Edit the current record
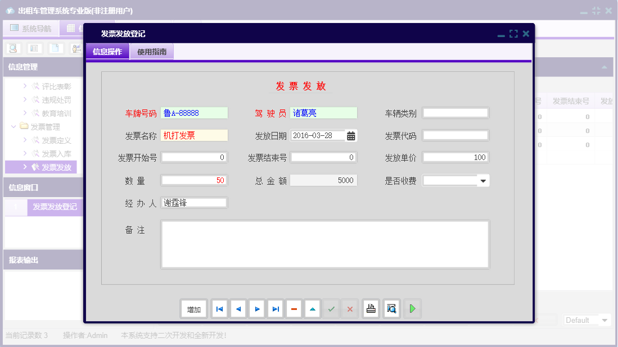The height and width of the screenshot is (347, 618). tap(312, 308)
